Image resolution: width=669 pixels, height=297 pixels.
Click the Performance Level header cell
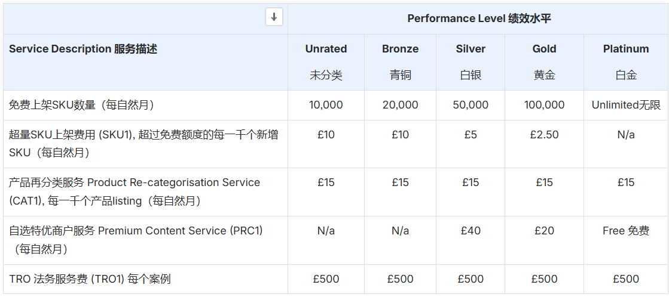pos(478,18)
